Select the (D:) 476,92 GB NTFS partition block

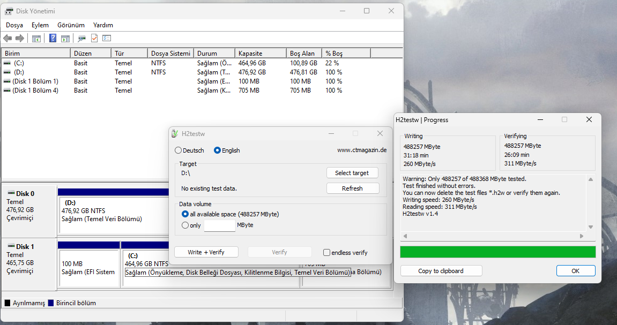pos(113,215)
